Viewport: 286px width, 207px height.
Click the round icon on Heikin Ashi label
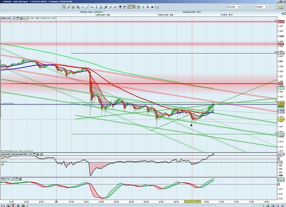click(21, 18)
